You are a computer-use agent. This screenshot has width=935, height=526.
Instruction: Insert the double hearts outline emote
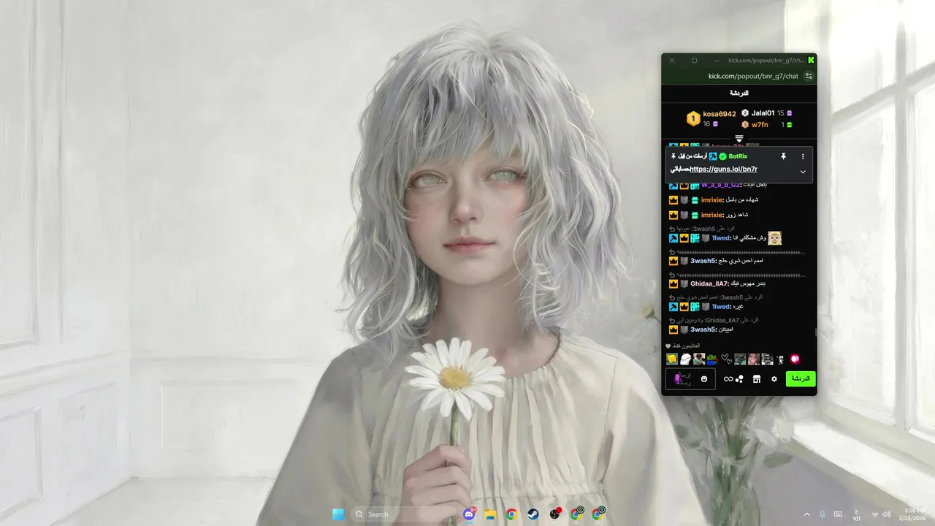(726, 359)
